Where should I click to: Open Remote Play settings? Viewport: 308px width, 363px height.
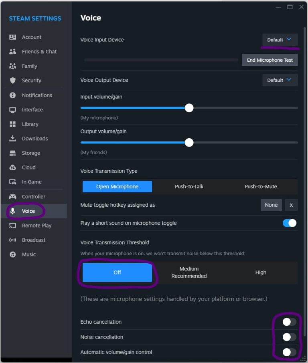coord(34,226)
